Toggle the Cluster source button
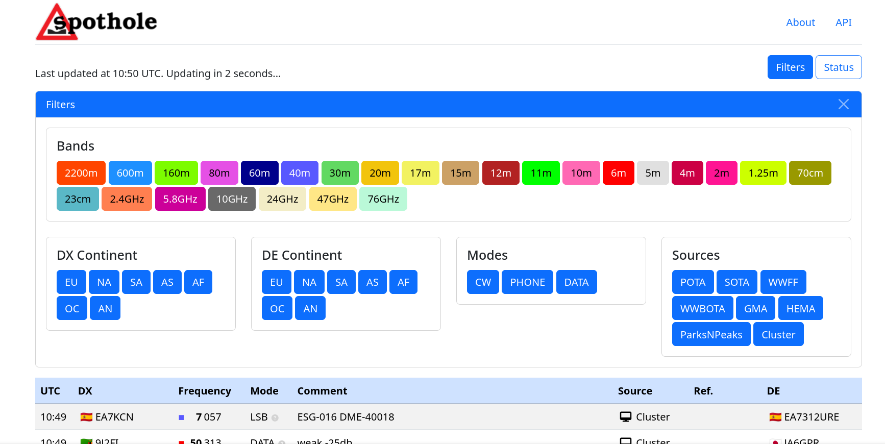Screen dimensions: 885x444 pyautogui.click(x=778, y=334)
